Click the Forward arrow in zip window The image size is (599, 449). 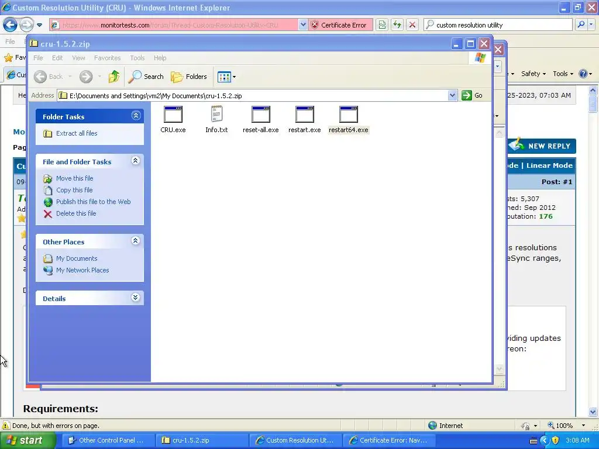pos(86,77)
